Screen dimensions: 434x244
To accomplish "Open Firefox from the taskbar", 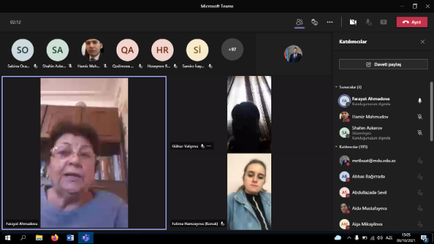I will pos(54,238).
